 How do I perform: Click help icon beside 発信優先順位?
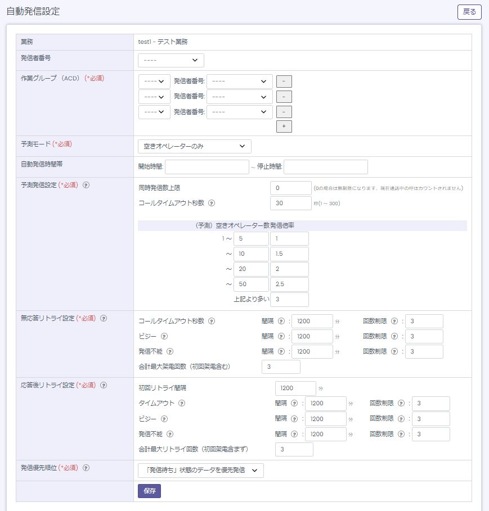click(86, 468)
